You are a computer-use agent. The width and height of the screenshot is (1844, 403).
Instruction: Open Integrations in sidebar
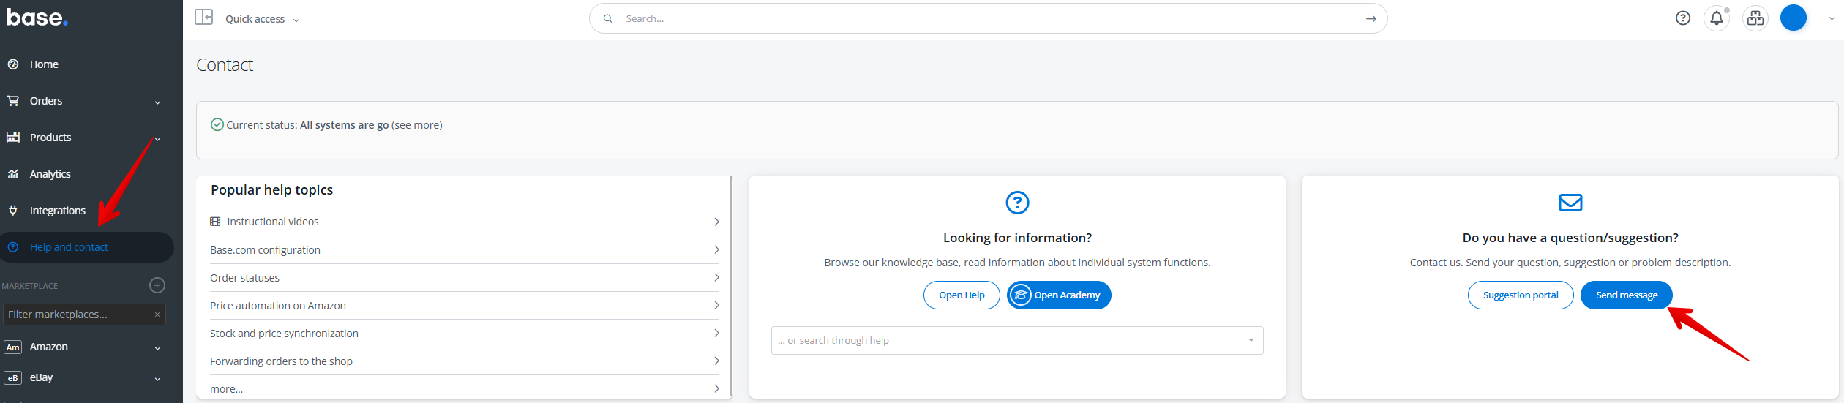tap(57, 211)
